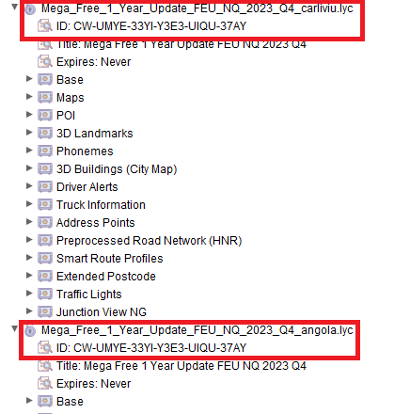The width and height of the screenshot is (410, 414).
Task: Expand the Driver Alerts node
Action: [x=29, y=186]
